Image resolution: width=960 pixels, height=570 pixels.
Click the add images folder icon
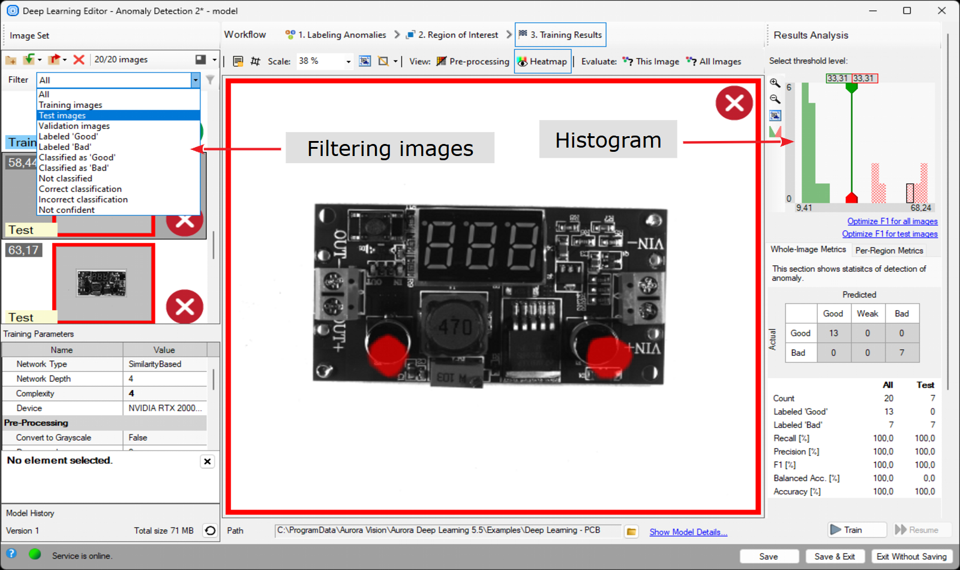point(11,59)
